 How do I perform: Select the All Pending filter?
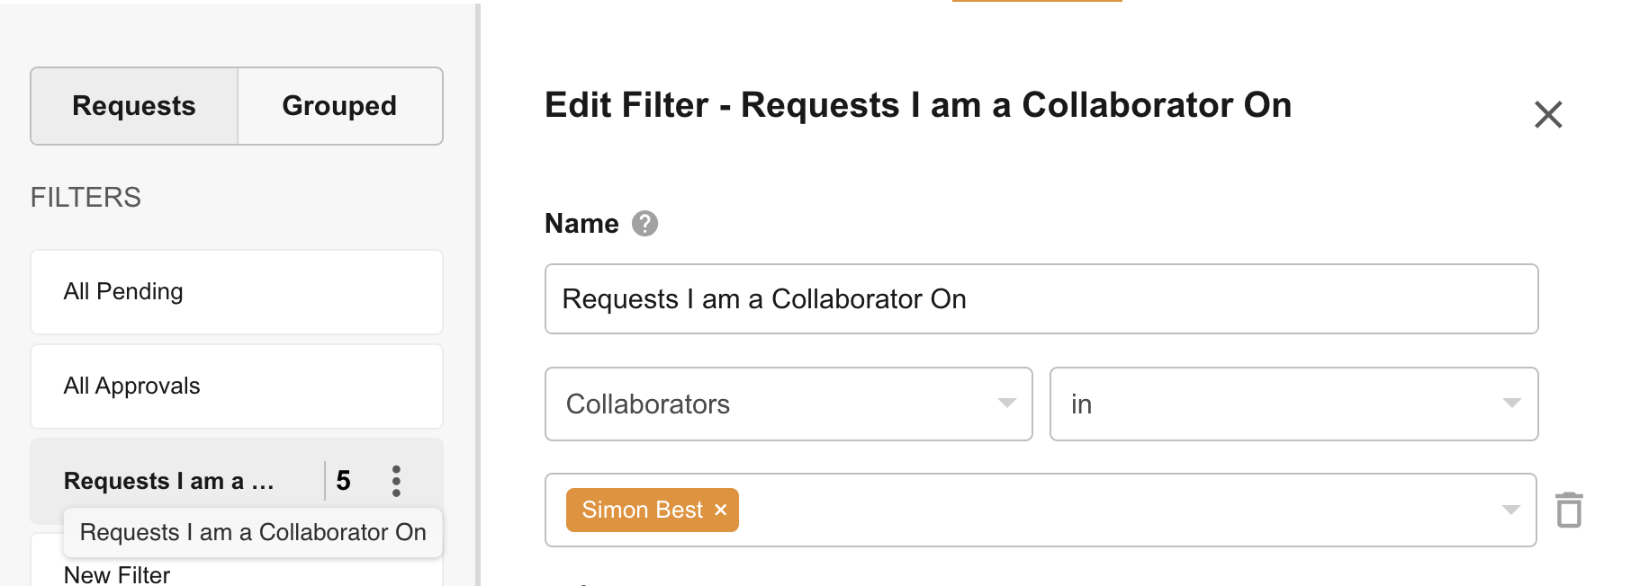[x=236, y=292]
